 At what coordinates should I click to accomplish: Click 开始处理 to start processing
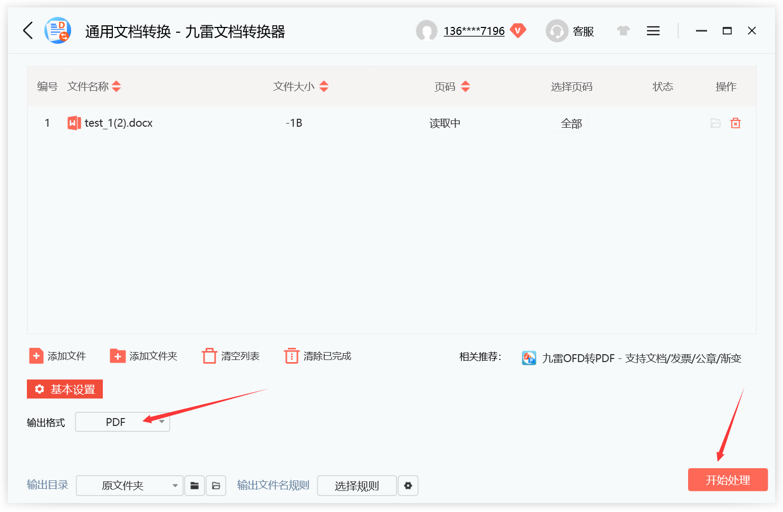pyautogui.click(x=728, y=480)
